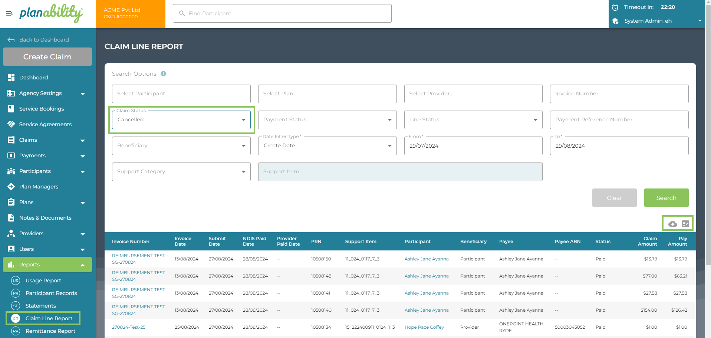Viewport: 711px width, 338px height.
Task: Click the Select Participant field
Action: click(x=181, y=94)
